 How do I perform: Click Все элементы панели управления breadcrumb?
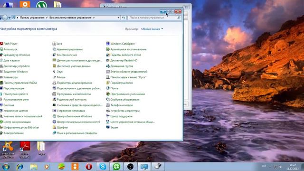tap(70, 18)
